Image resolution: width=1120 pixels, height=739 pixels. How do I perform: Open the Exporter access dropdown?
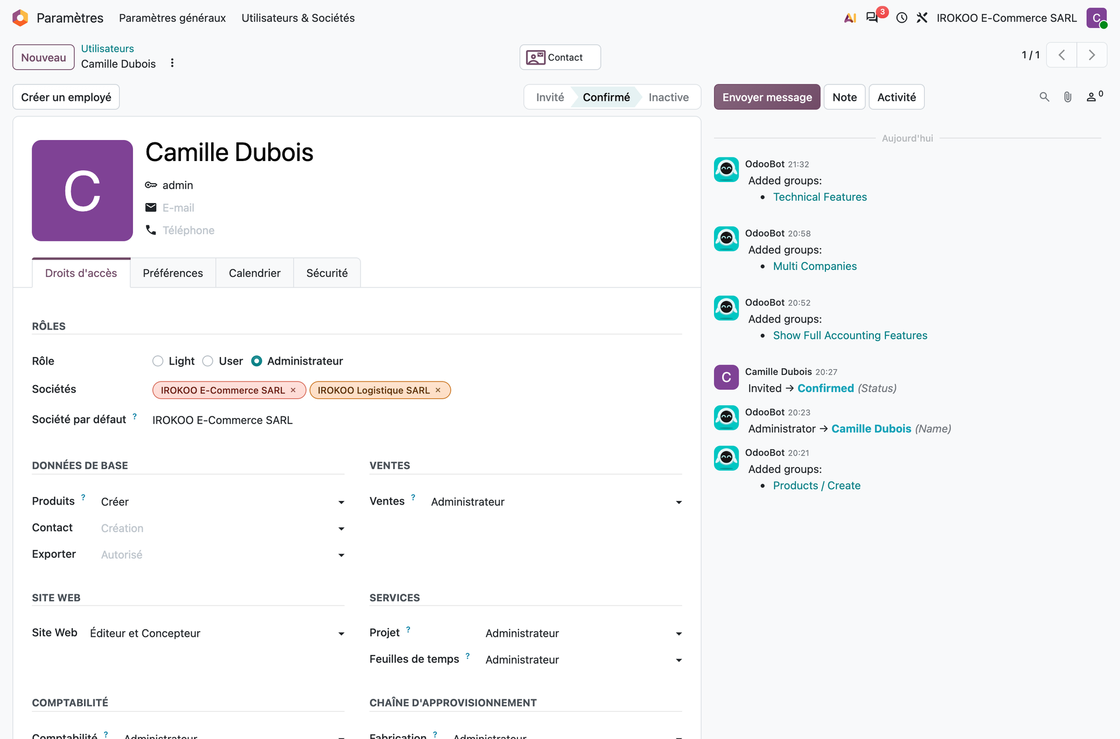click(x=223, y=554)
